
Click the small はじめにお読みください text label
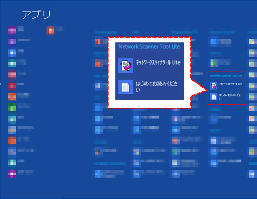230,97
